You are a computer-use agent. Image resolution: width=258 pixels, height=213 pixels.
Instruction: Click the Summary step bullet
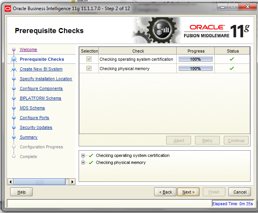coord(14,137)
